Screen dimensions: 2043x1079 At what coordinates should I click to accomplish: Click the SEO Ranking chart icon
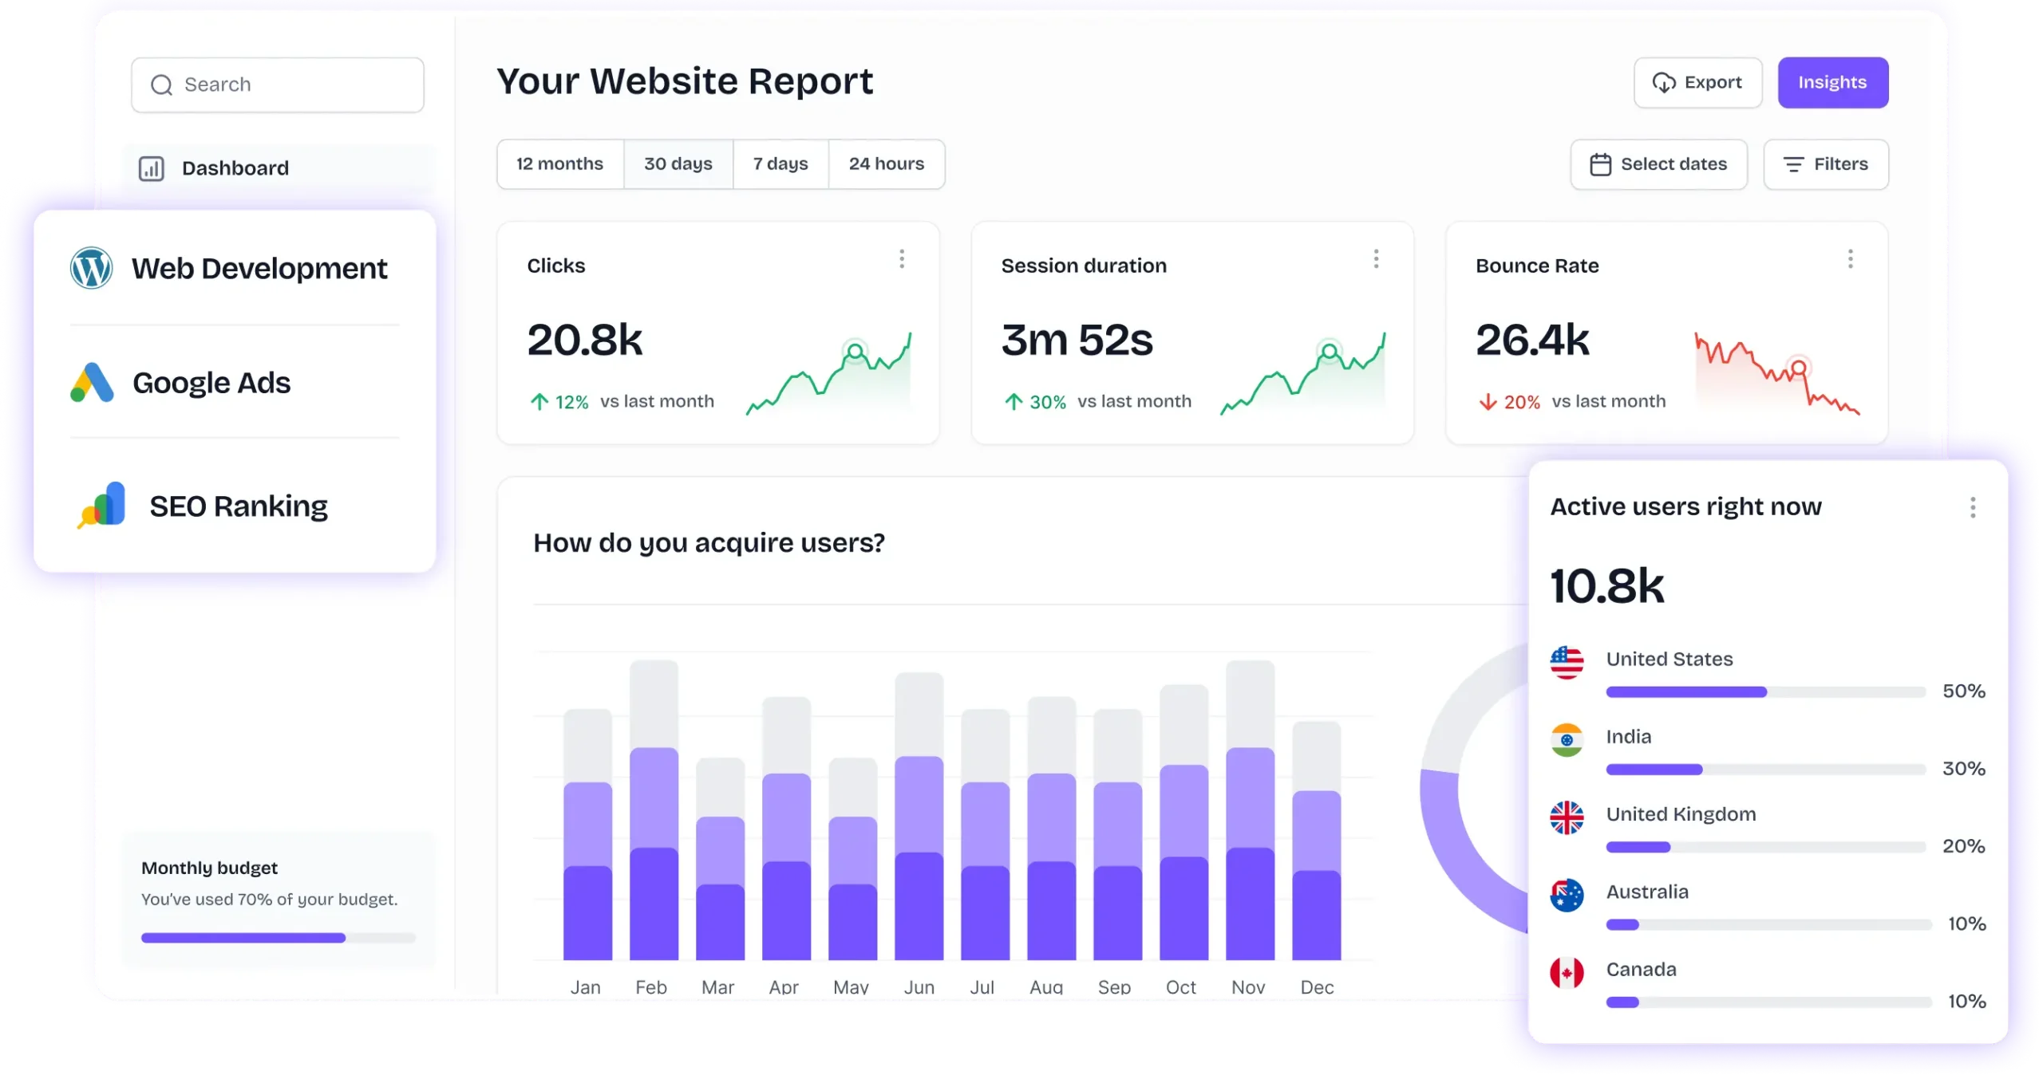click(102, 505)
